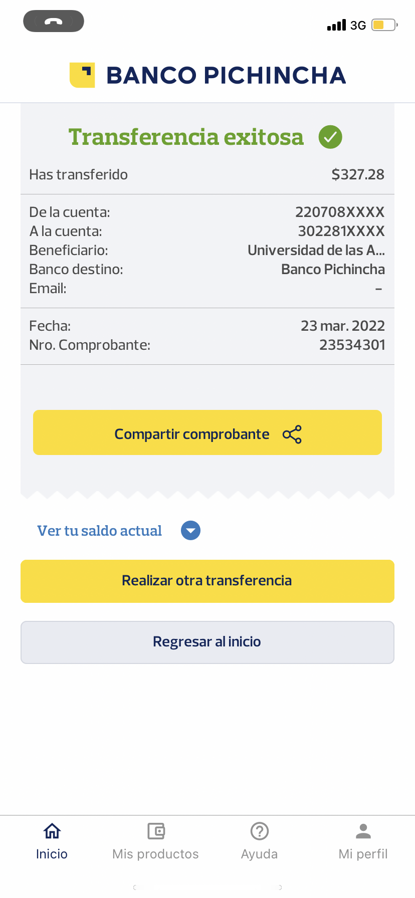The height and width of the screenshot is (898, 415).
Task: Tap the active call indicator pill
Action: tap(54, 21)
